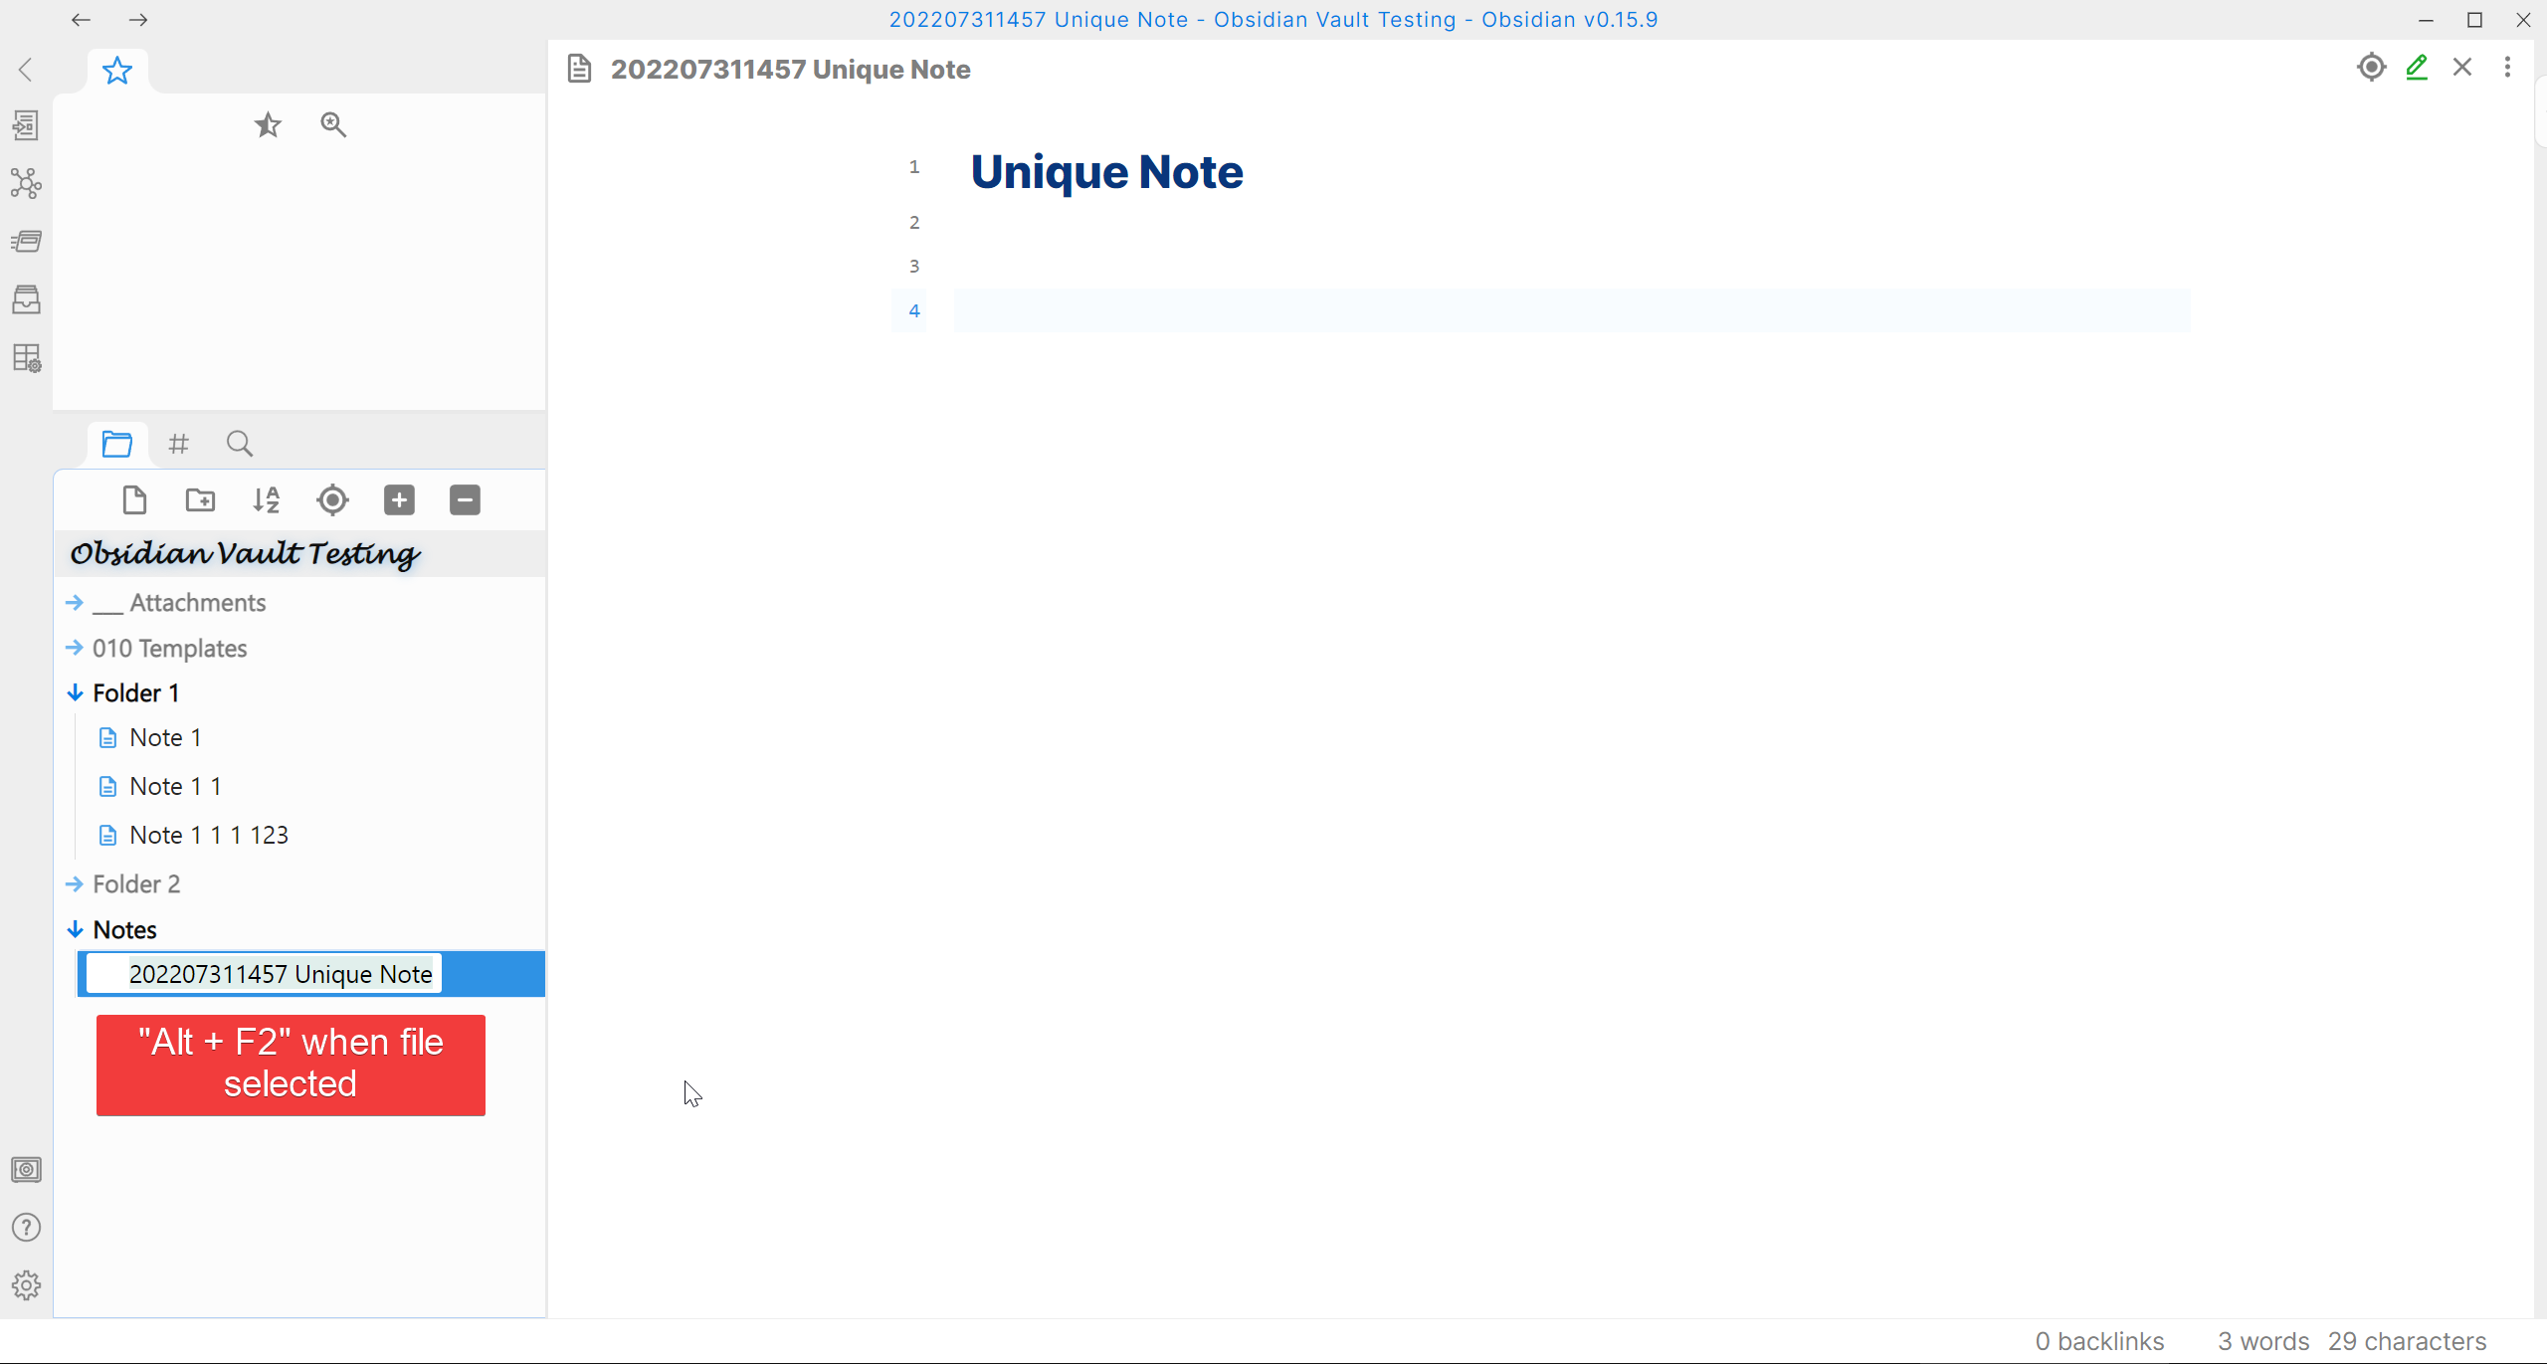The height and width of the screenshot is (1364, 2547).
Task: Open the settings gear in the ribbon
Action: (x=26, y=1285)
